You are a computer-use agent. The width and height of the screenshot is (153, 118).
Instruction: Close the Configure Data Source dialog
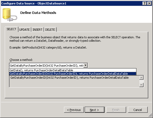click(x=149, y=3)
